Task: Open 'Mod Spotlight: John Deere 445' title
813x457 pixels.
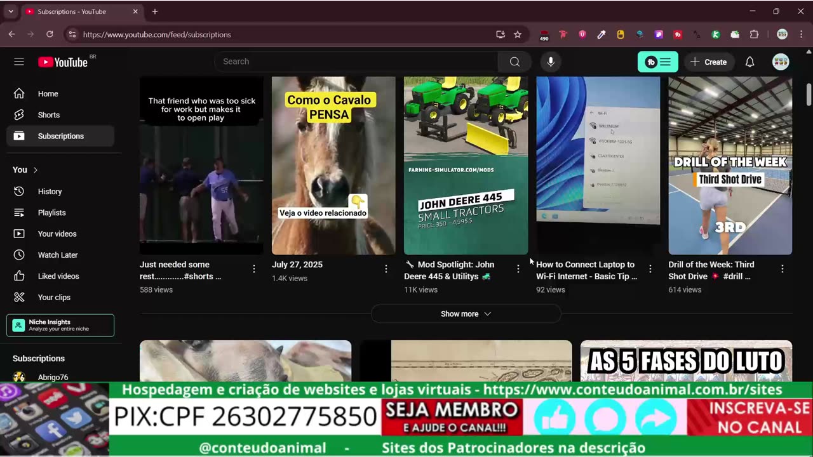Action: [450, 270]
